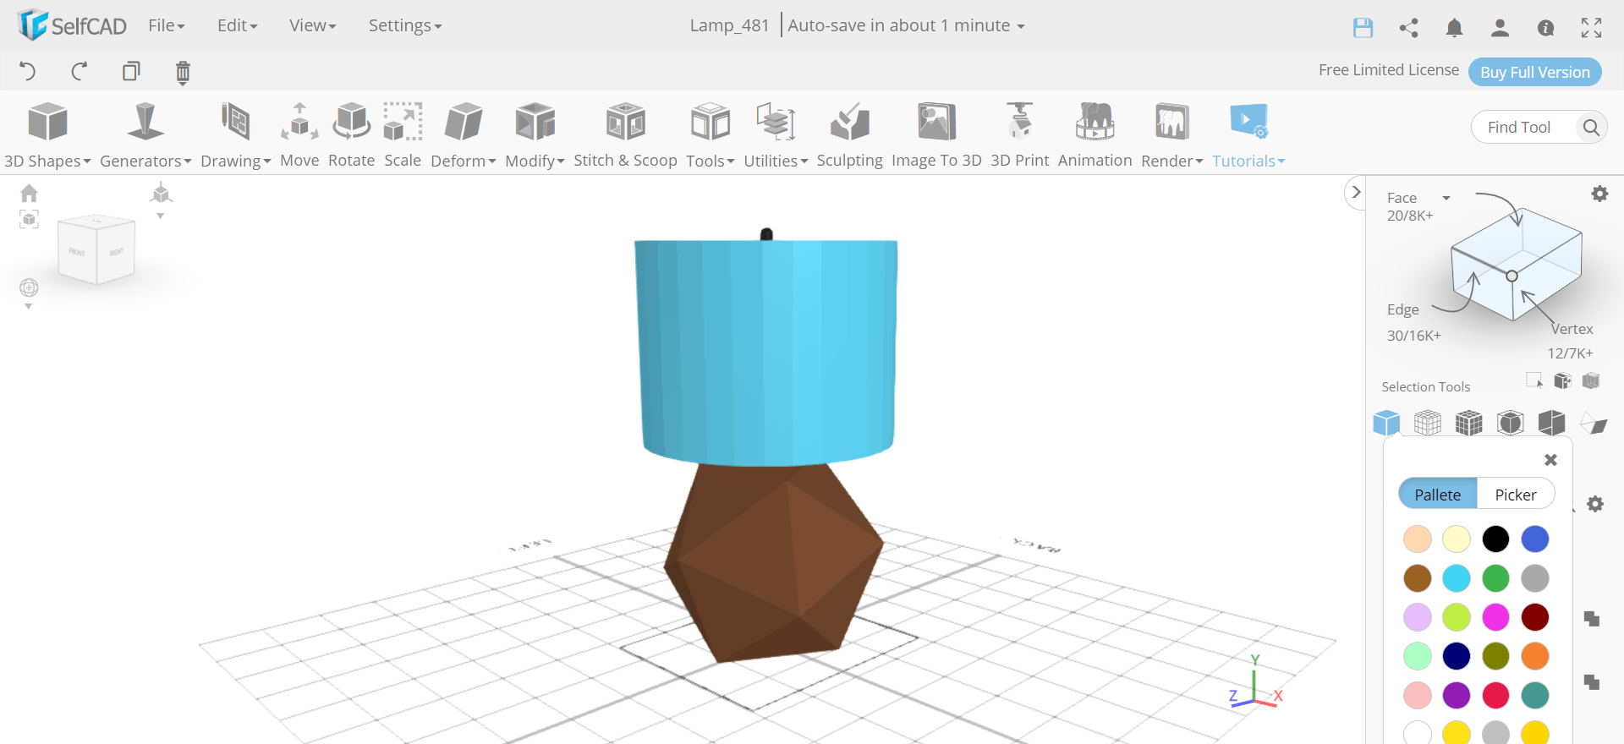Click the Undo arrow icon

(x=27, y=71)
